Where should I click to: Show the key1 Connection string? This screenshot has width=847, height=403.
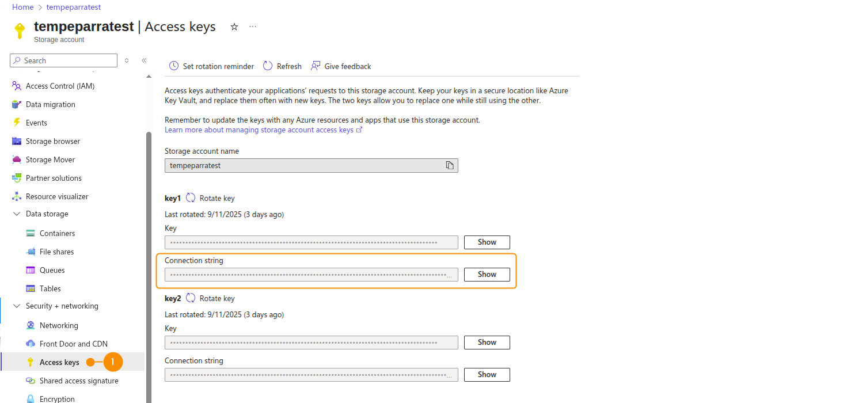click(x=487, y=275)
